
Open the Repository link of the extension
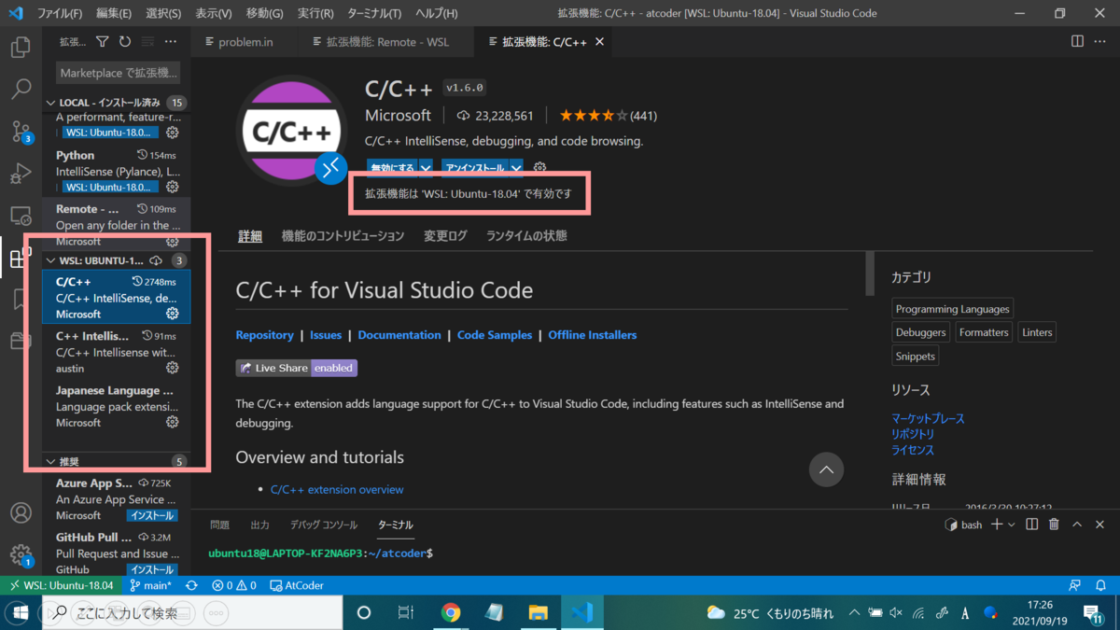pyautogui.click(x=265, y=335)
